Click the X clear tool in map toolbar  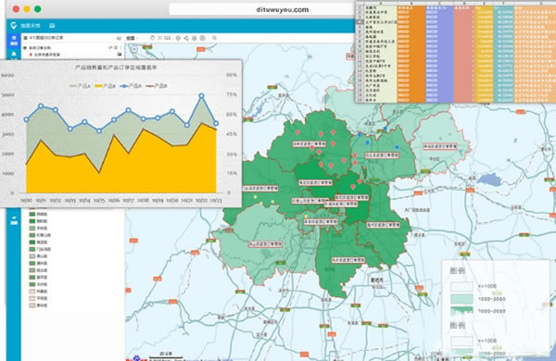point(160,38)
